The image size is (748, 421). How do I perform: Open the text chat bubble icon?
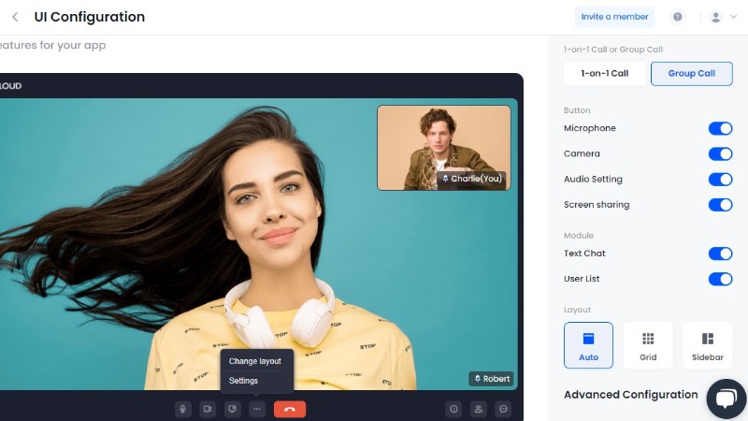coord(503,409)
